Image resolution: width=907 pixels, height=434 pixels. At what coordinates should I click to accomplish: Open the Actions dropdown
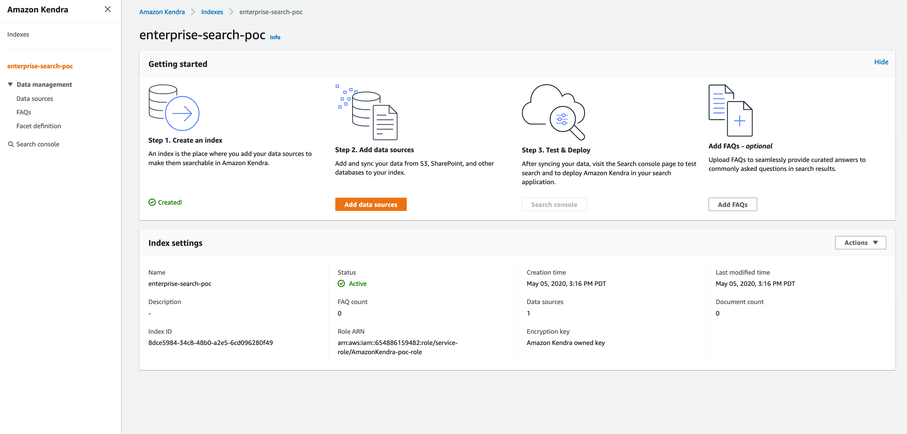[861, 243]
